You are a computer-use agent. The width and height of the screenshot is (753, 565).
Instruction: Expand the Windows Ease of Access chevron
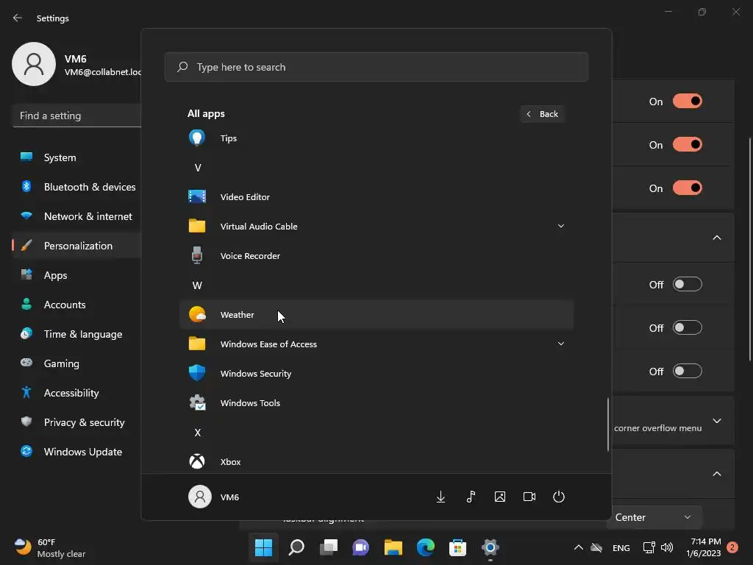(560, 344)
